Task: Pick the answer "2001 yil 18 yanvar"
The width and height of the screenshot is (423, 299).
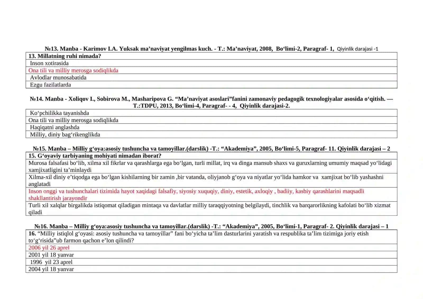Action: tap(212, 255)
